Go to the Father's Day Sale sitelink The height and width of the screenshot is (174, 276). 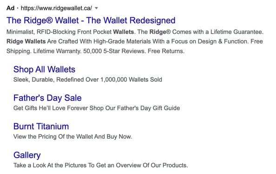[47, 98]
